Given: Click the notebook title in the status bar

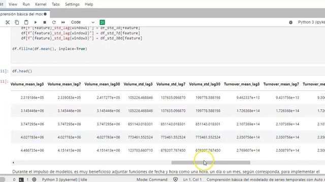Looking at the screenshot, I should [266, 180].
